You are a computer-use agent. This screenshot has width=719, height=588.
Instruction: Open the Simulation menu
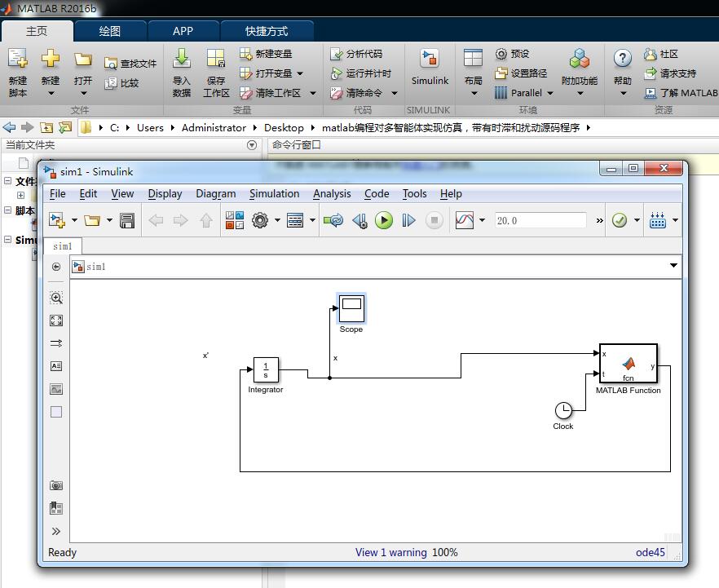274,194
